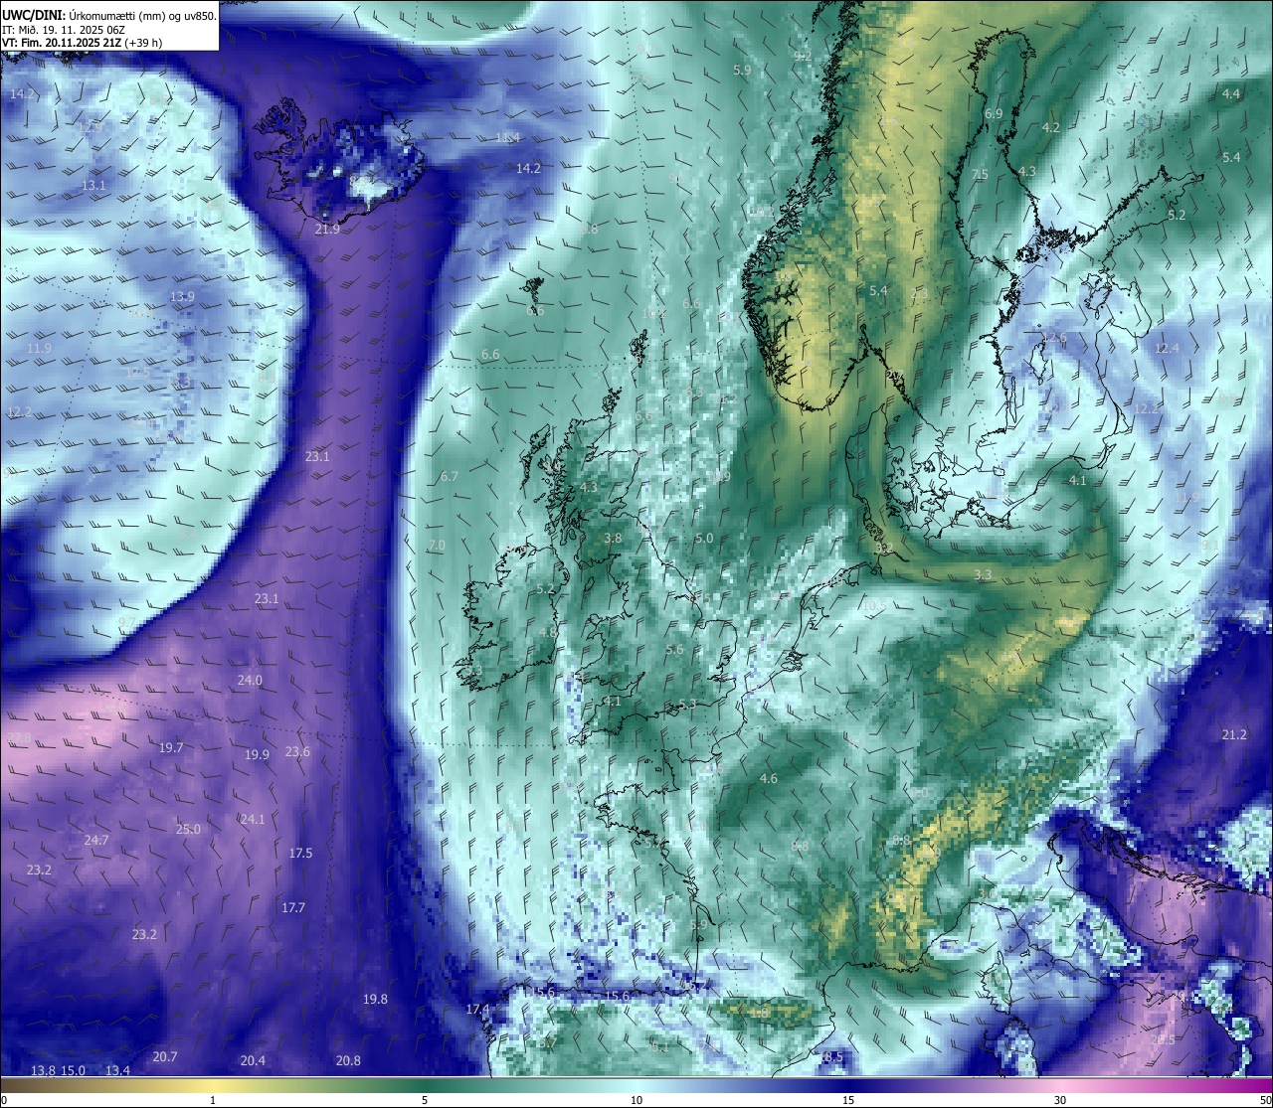Click the 20.4 value near bottom

click(253, 1060)
